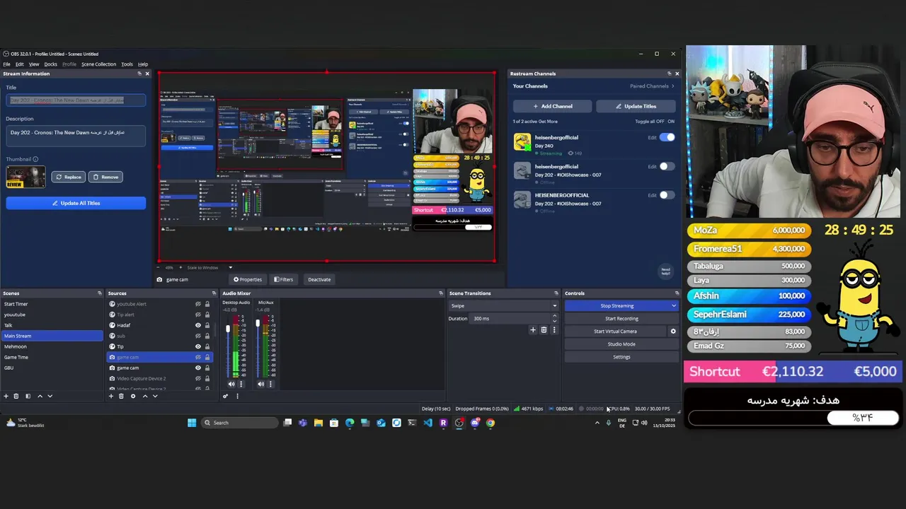Add a new source with the Sources plus icon
This screenshot has width=906, height=509.
(110, 396)
